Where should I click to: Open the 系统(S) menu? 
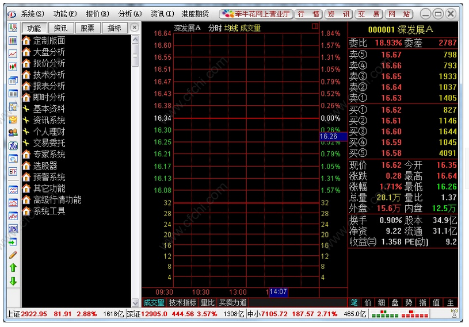(32, 14)
